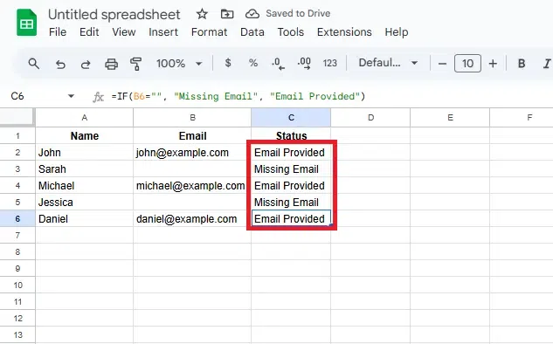Select column C header

pyautogui.click(x=291, y=117)
